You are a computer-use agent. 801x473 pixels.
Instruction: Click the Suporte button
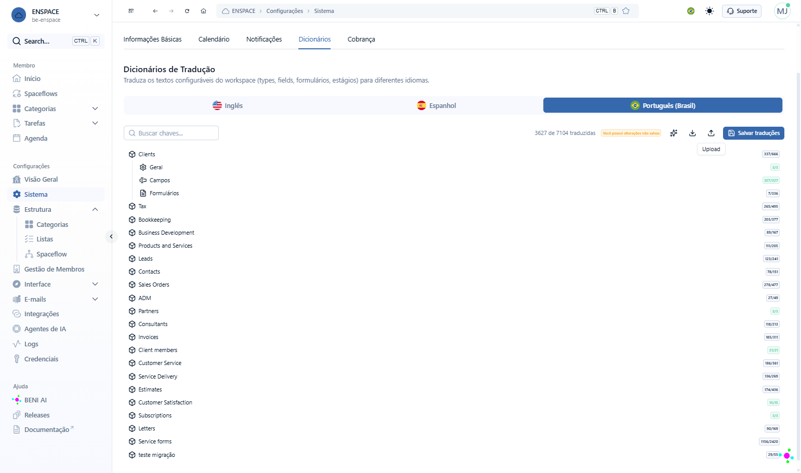point(742,11)
